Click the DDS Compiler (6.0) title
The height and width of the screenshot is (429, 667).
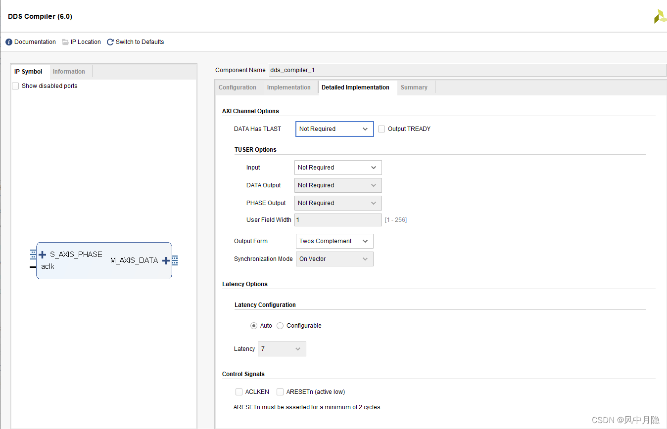pyautogui.click(x=40, y=17)
